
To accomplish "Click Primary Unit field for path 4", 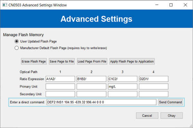I will click(x=154, y=87).
